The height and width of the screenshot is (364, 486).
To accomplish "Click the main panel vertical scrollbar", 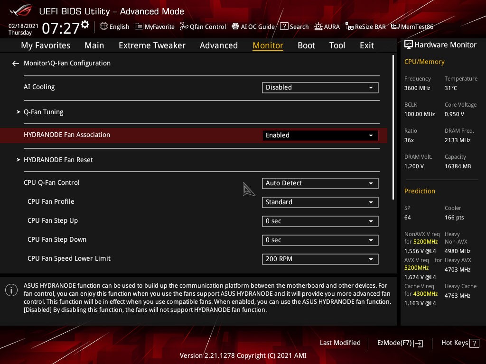I will point(393,127).
